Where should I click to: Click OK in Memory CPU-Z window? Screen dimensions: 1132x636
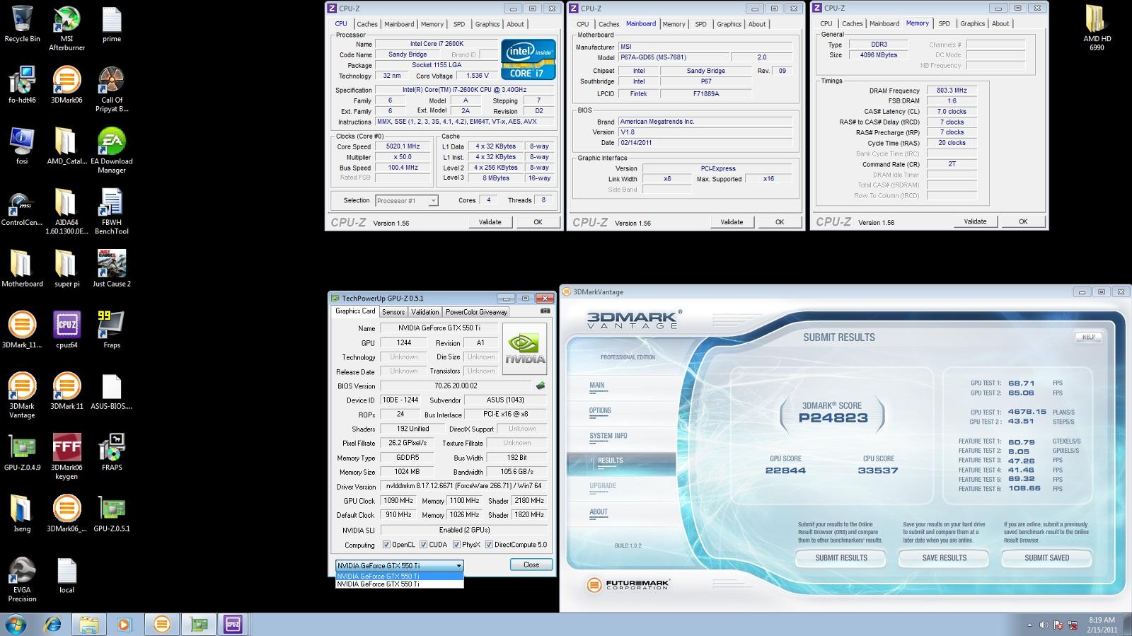(1023, 221)
